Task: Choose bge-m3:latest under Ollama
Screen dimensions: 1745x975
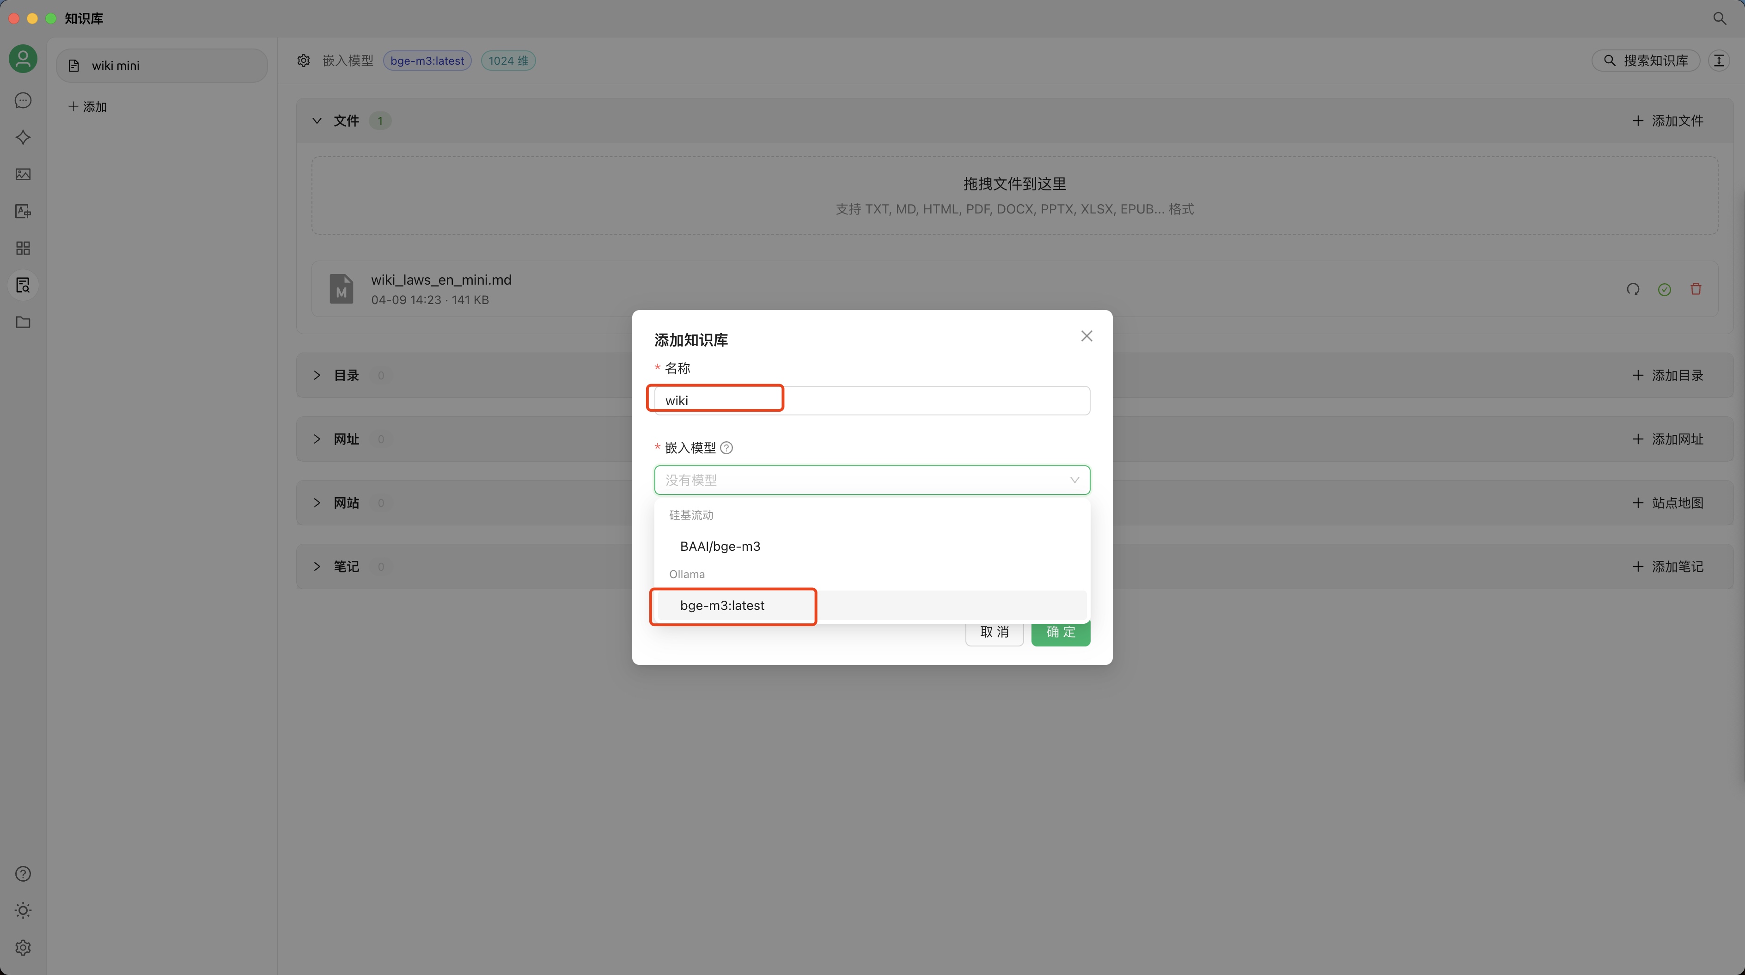Action: [x=872, y=605]
